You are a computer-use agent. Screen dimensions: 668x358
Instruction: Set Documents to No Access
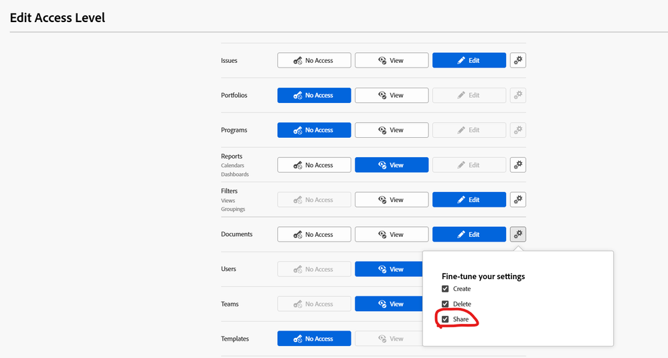pyautogui.click(x=314, y=234)
